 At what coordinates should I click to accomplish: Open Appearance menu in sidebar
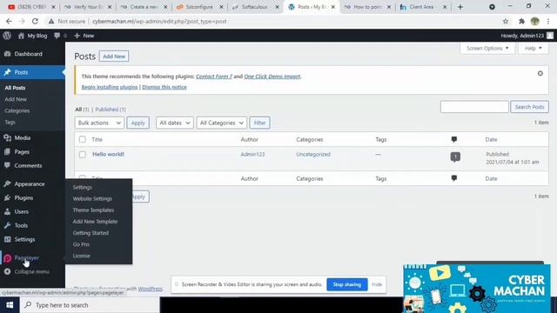coord(29,183)
